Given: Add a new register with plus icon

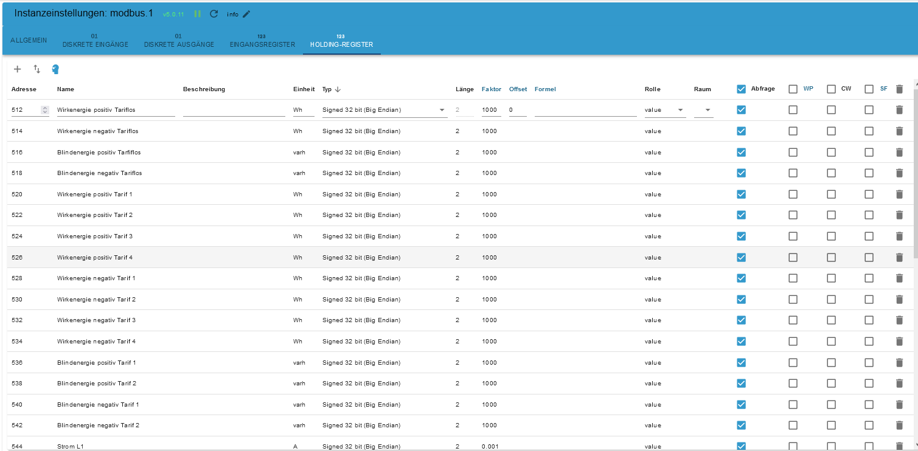Looking at the screenshot, I should tap(18, 69).
